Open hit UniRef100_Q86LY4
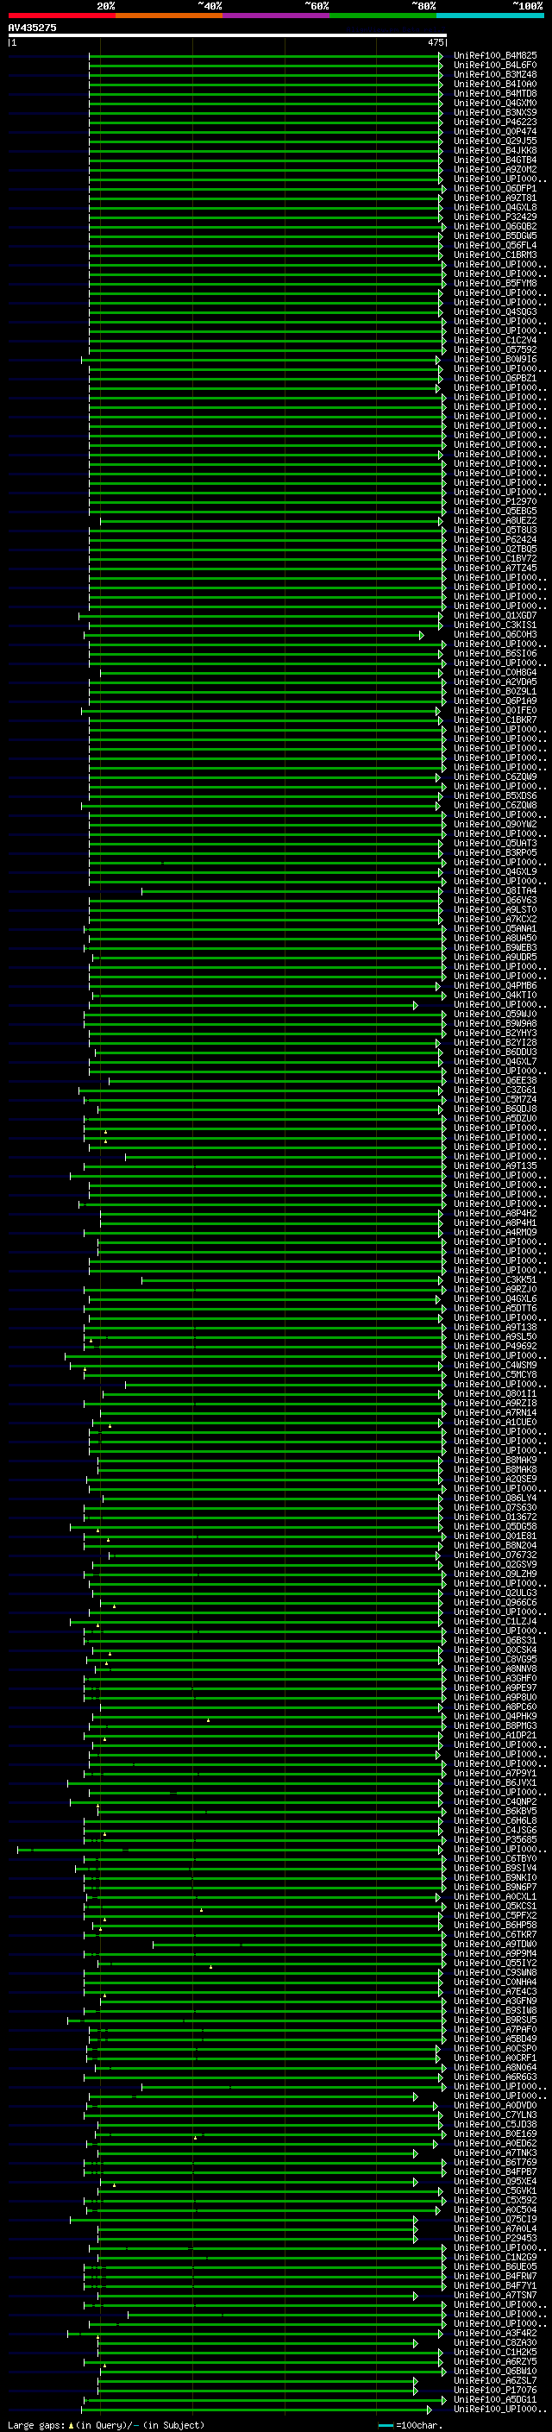The width and height of the screenshot is (552, 2432). [x=495, y=1498]
